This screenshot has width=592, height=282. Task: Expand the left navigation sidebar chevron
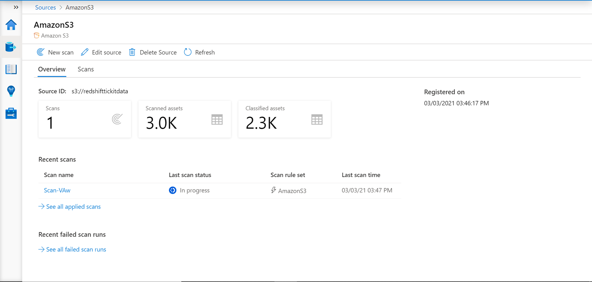click(x=16, y=7)
